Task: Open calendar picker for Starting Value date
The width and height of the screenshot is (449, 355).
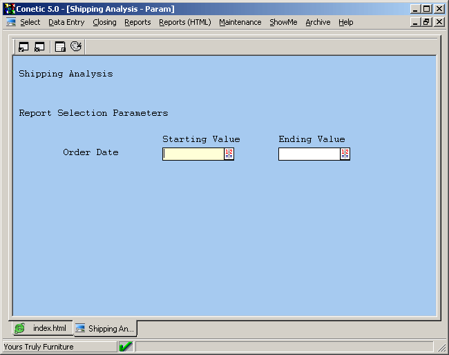Action: tap(229, 154)
